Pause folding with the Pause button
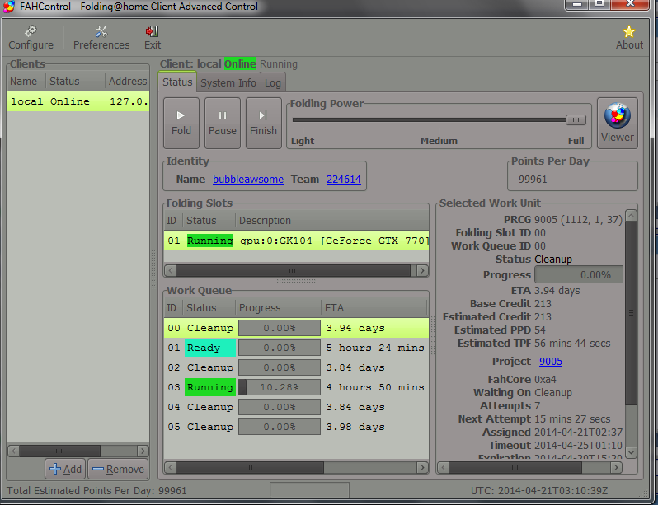 223,123
